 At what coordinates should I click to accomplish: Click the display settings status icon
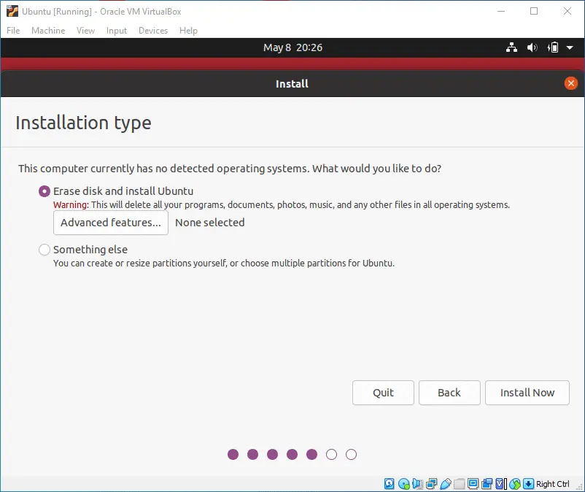(x=473, y=484)
